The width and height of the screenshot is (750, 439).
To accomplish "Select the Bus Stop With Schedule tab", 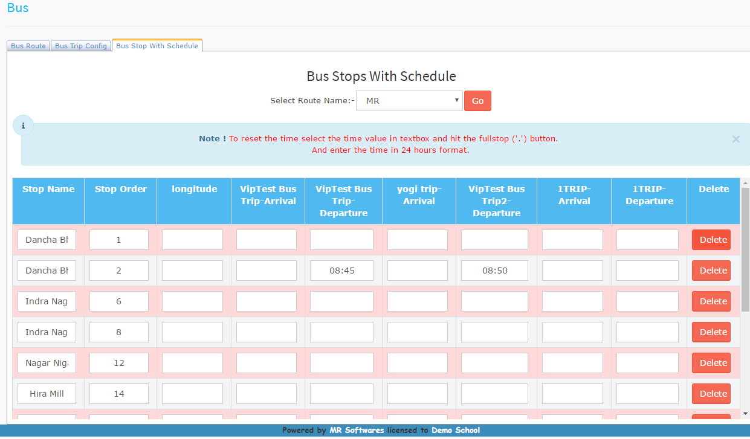I will 157,46.
